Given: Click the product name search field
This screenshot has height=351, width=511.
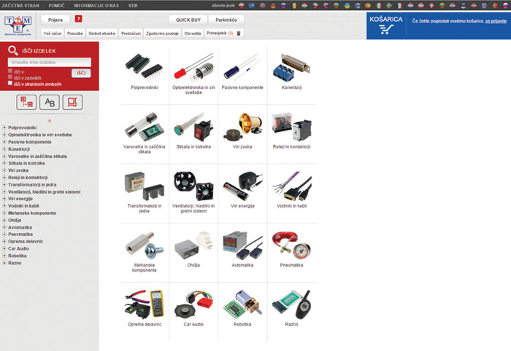Looking at the screenshot, I should (49, 62).
